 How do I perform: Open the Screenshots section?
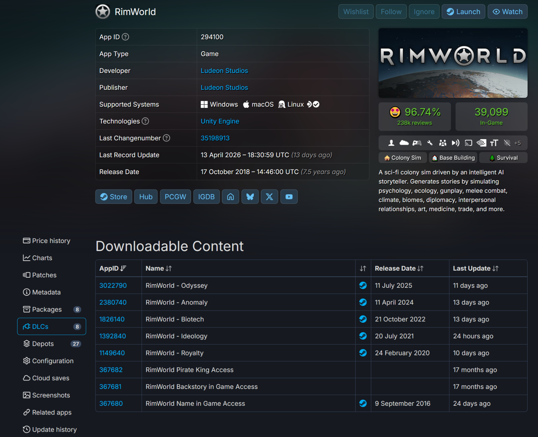[x=51, y=395]
